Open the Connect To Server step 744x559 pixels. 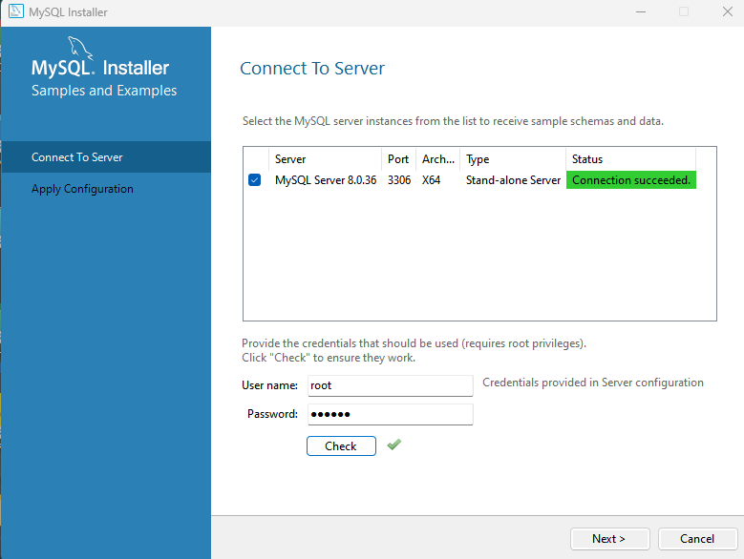coord(106,157)
